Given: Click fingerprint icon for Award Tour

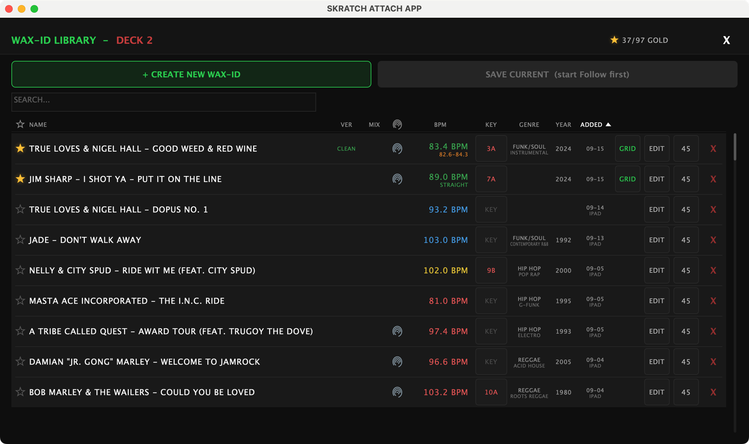Looking at the screenshot, I should click(397, 331).
